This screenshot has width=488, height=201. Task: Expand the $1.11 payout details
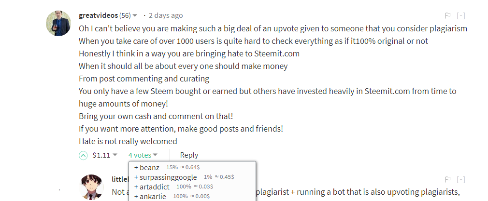click(115, 155)
